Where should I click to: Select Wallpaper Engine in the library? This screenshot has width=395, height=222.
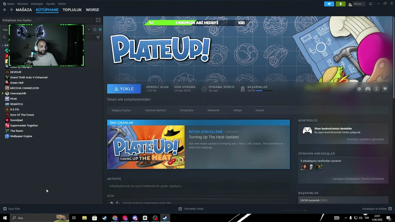[x=21, y=136]
